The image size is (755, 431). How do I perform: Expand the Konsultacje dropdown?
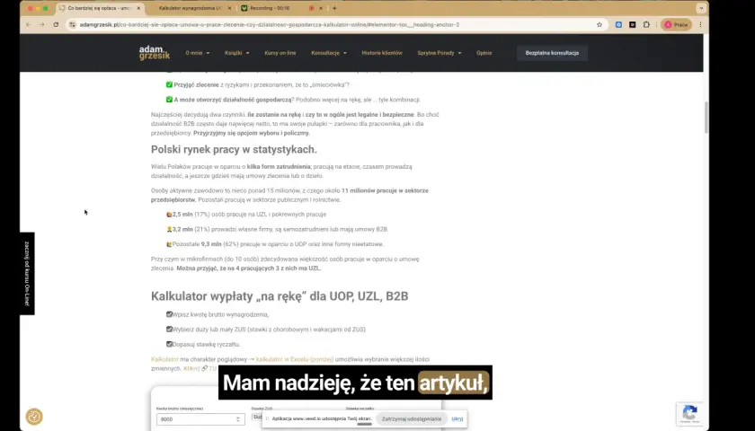329,53
